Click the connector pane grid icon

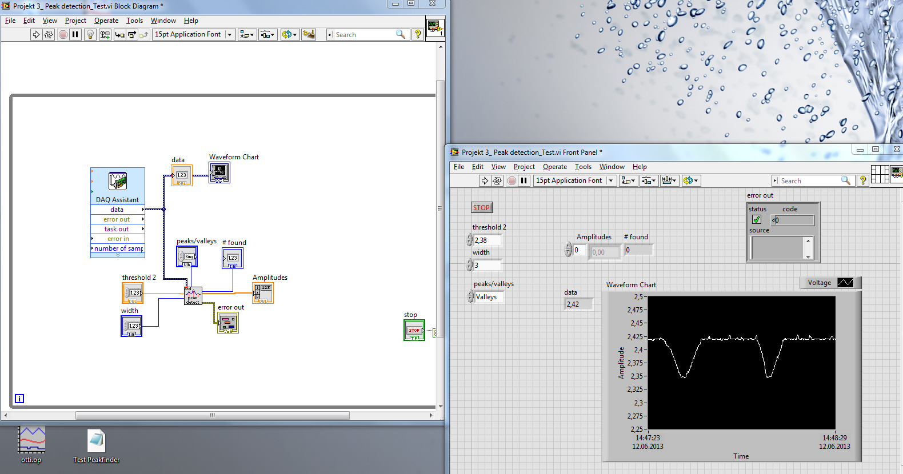coord(880,174)
